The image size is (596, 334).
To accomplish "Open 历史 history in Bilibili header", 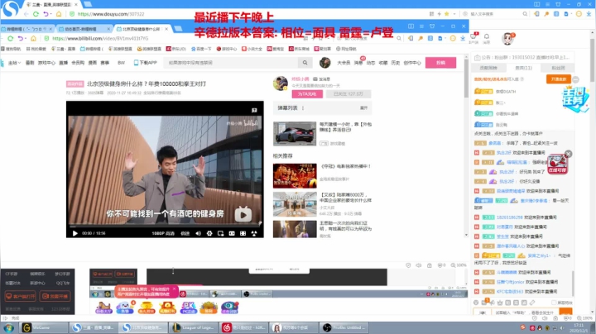I will pyautogui.click(x=396, y=63).
